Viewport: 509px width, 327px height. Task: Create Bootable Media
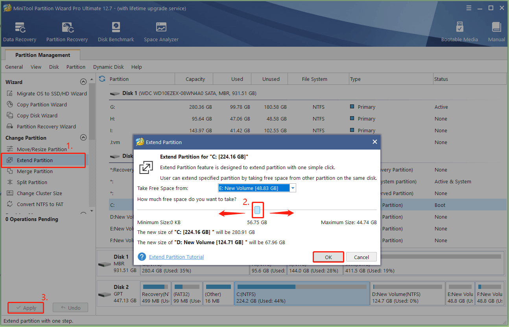459,32
